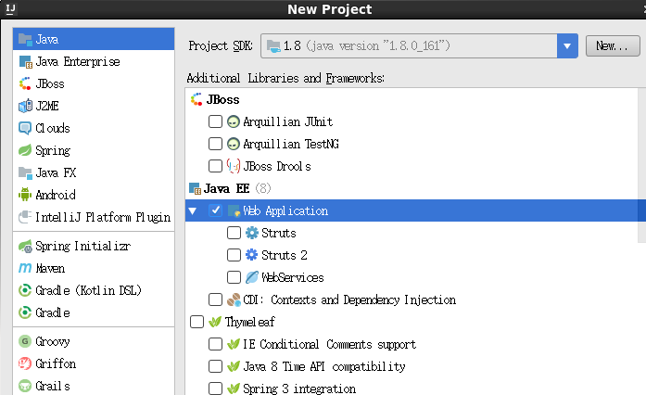Select Maven project type label
This screenshot has width=646, height=395.
pyautogui.click(x=50, y=268)
